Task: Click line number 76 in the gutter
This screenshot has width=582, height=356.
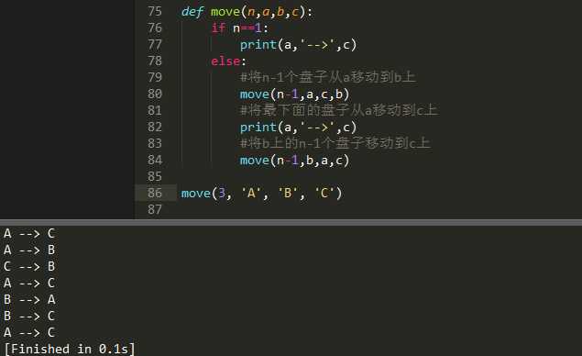Action: click(155, 28)
